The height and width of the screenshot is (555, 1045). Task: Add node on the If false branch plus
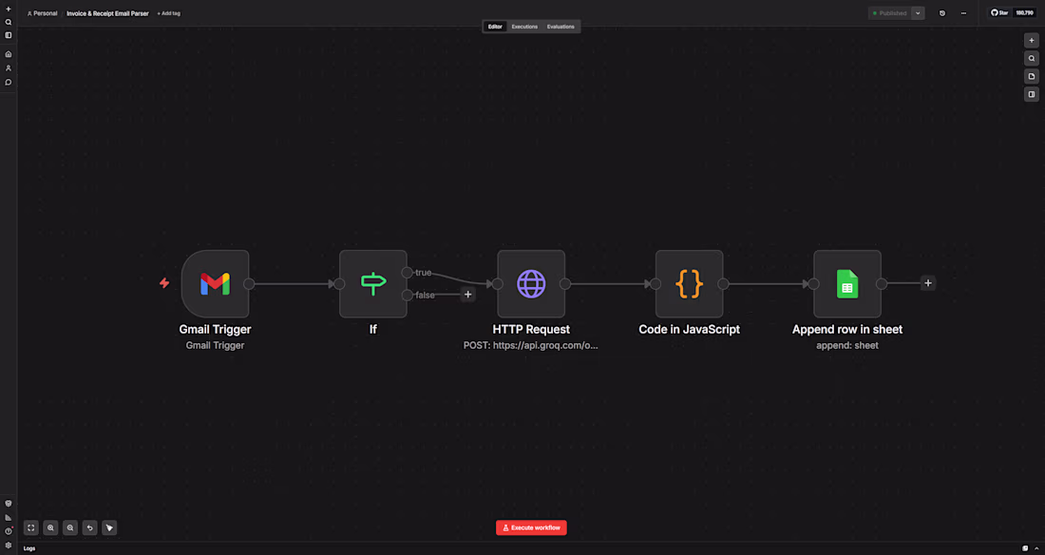click(x=467, y=295)
